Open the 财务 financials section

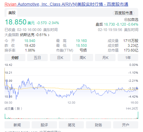tap(99, 125)
